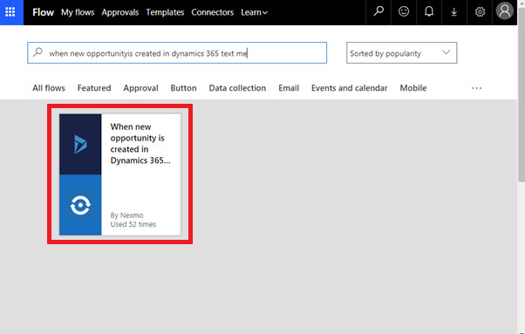Click the Dynamics 365 icon on card
This screenshot has width=525, height=334.
click(80, 144)
